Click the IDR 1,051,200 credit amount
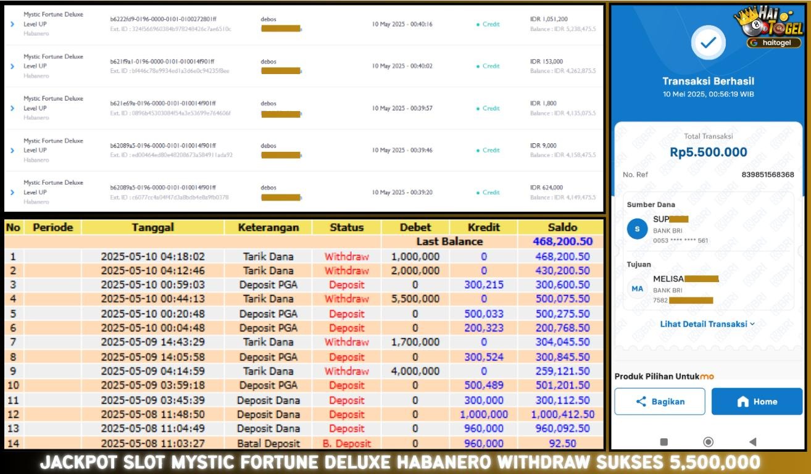 pos(549,19)
